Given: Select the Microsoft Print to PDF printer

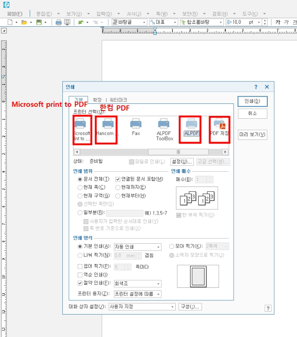Looking at the screenshot, I should tap(82, 130).
